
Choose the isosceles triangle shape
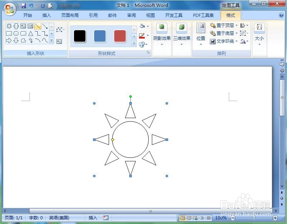tap(31, 33)
